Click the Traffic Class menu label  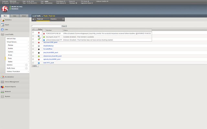(x=11, y=68)
